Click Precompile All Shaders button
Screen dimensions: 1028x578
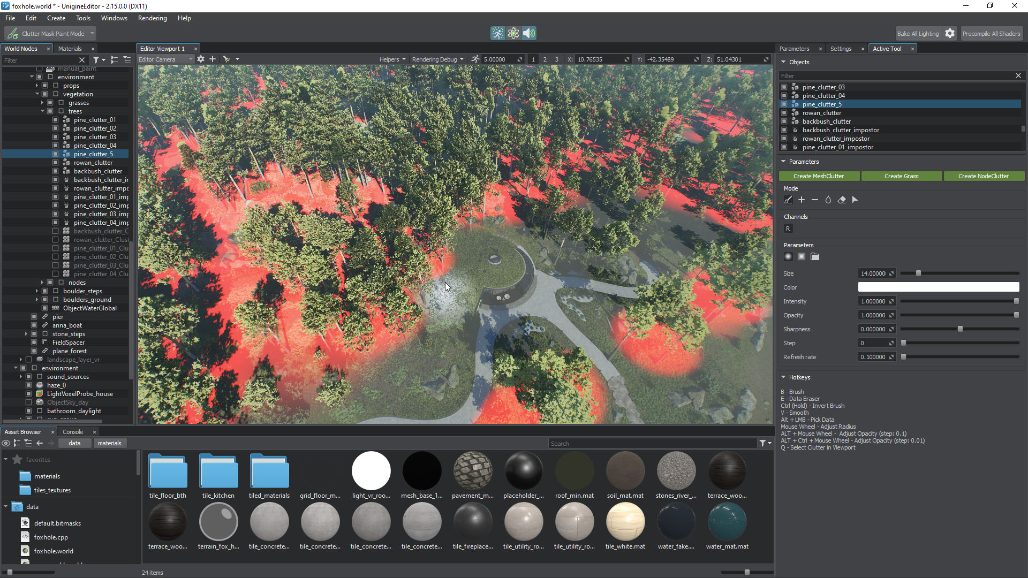tap(991, 33)
